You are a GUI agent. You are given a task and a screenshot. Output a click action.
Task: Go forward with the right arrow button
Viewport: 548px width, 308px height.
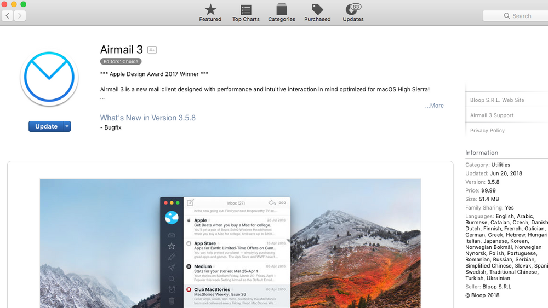point(20,16)
